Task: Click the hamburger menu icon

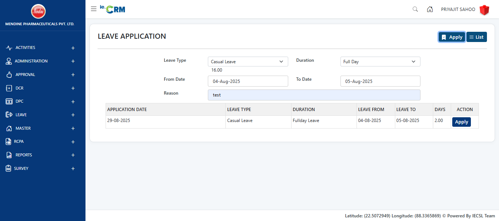Action: click(x=94, y=9)
